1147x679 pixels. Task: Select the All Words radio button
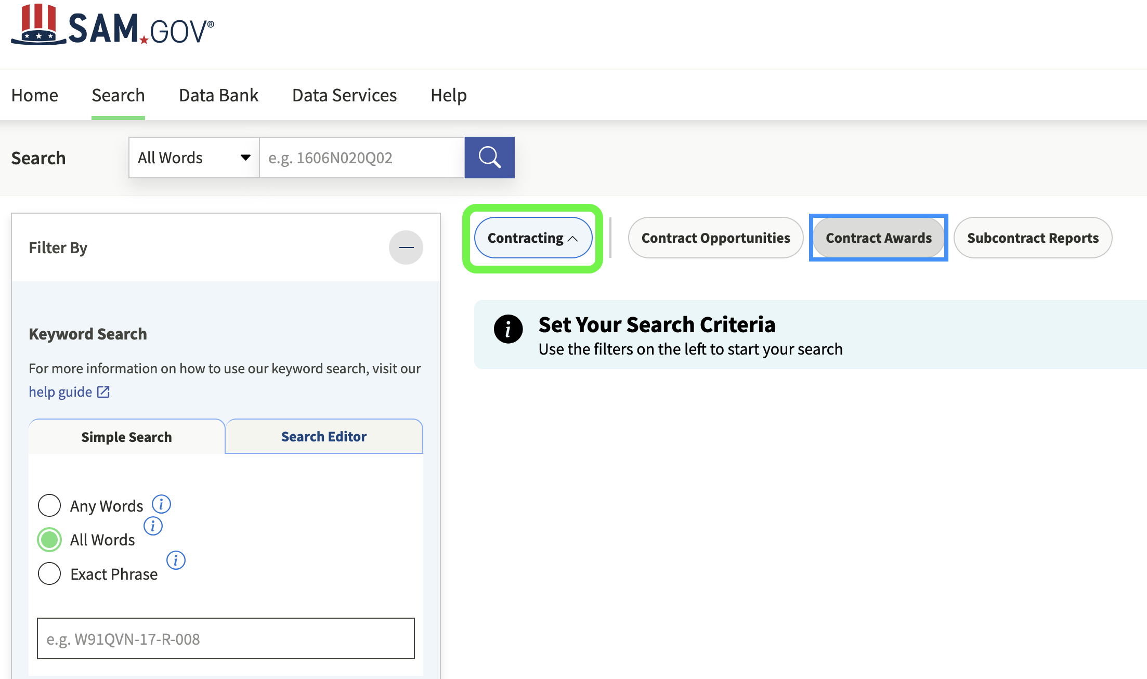49,539
